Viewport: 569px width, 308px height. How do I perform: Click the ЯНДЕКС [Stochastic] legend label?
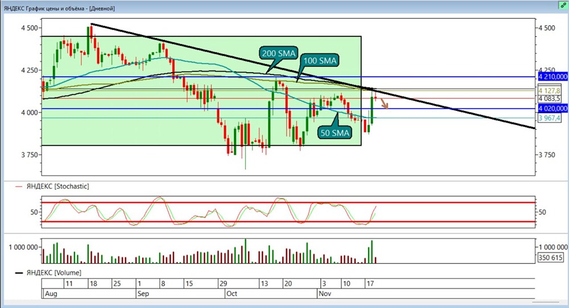click(57, 186)
